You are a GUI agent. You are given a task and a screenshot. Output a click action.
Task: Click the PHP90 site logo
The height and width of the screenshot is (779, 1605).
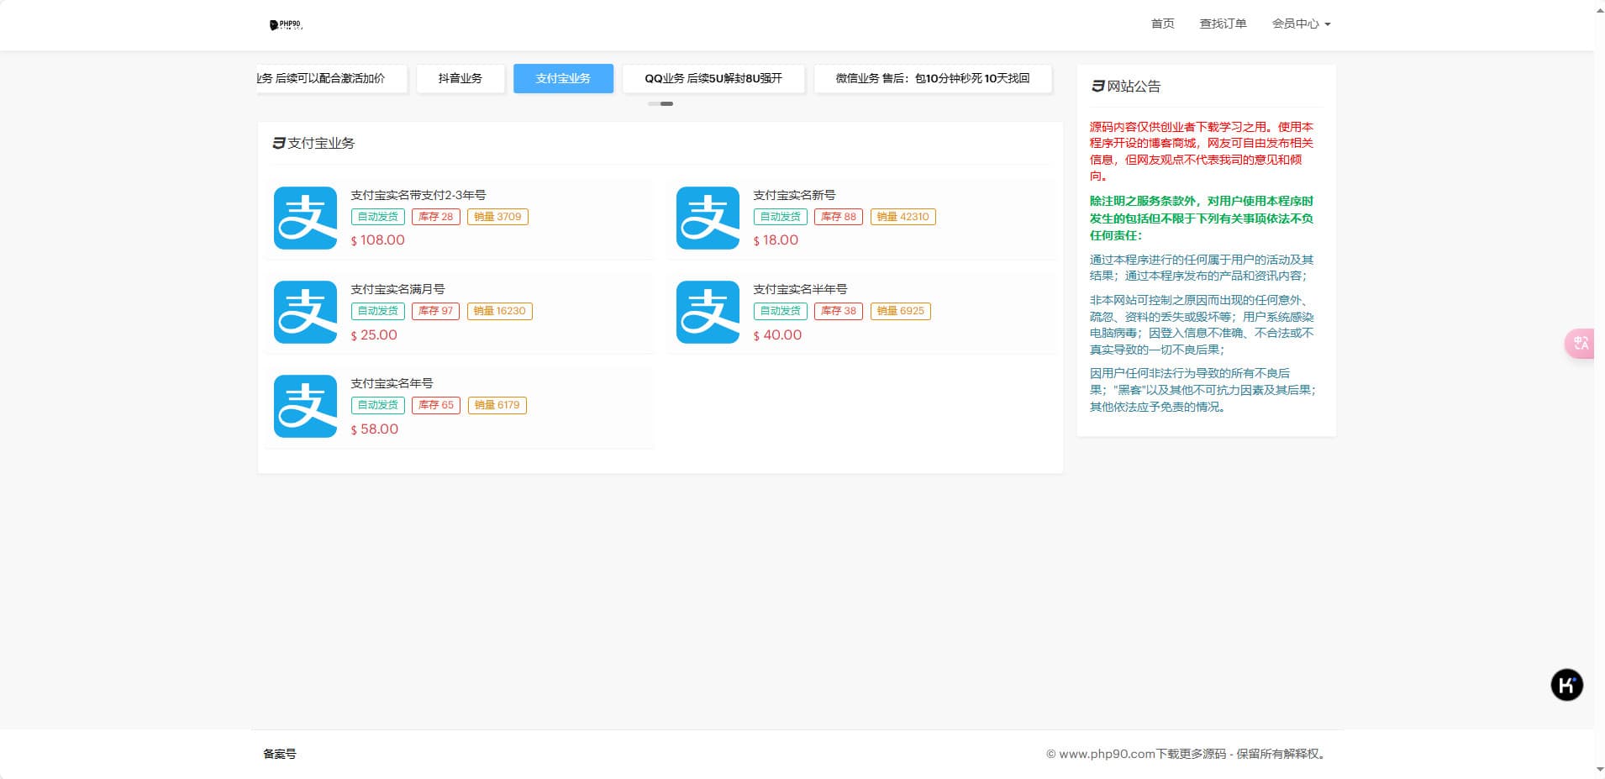point(286,25)
